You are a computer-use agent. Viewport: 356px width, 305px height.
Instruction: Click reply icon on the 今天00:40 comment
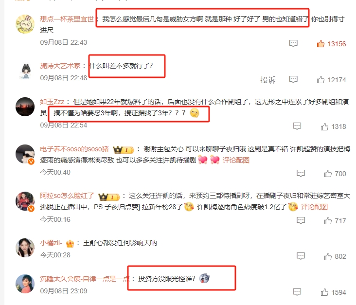coord(301,173)
